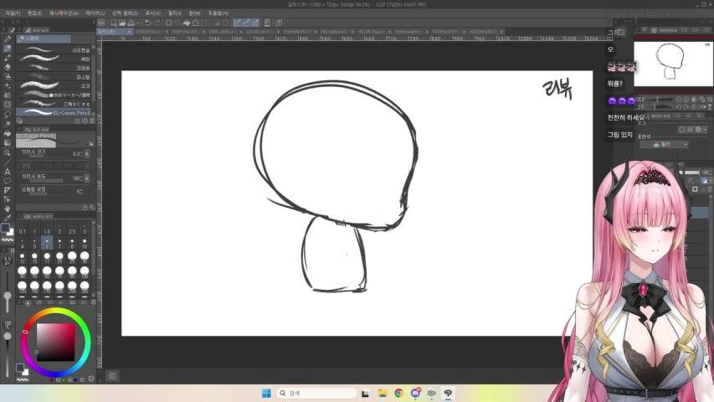Select the Fill bucket tool

click(x=8, y=133)
